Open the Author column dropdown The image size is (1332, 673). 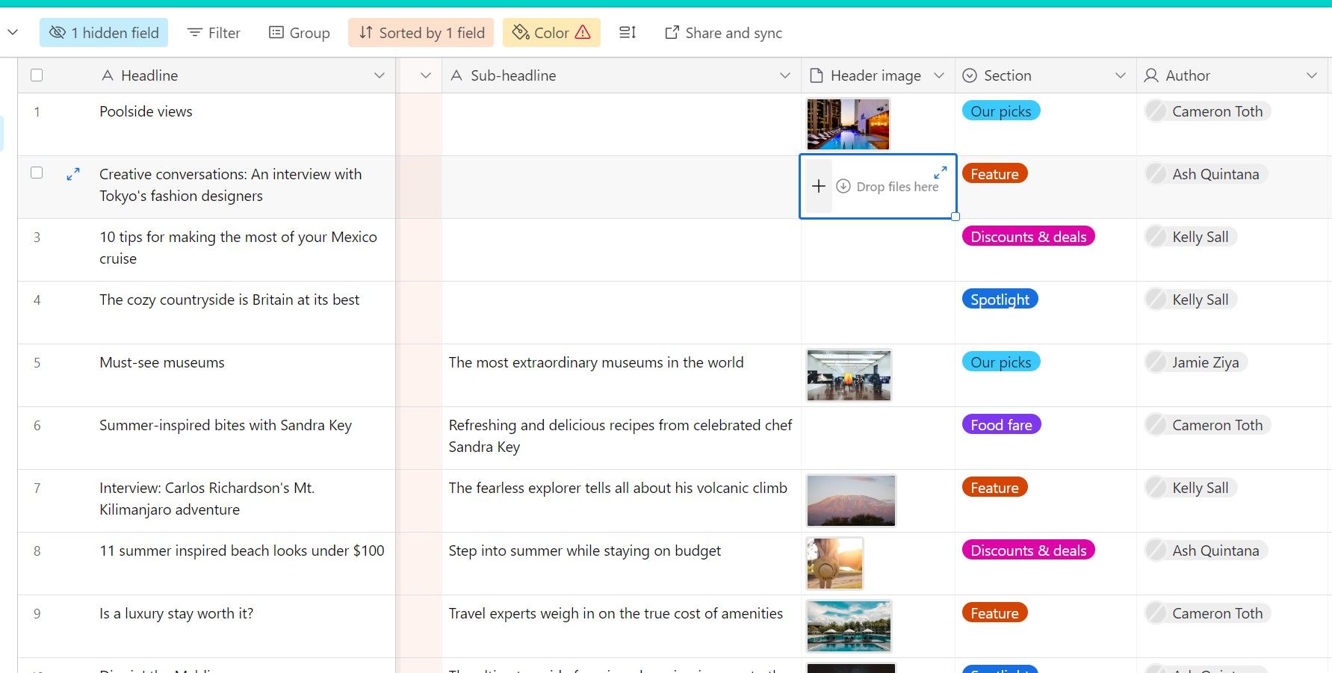pos(1313,75)
